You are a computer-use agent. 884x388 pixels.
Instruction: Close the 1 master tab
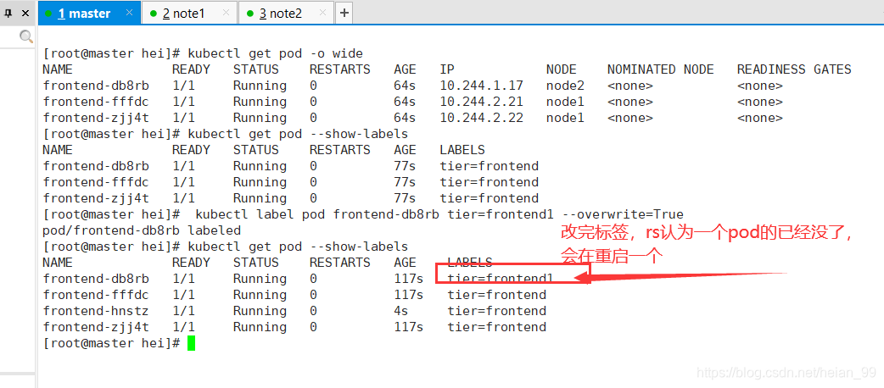(129, 13)
